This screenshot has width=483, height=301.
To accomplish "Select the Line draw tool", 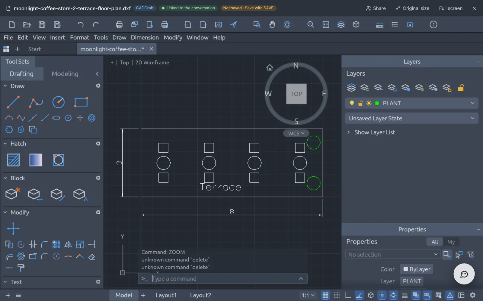I will (x=13, y=102).
